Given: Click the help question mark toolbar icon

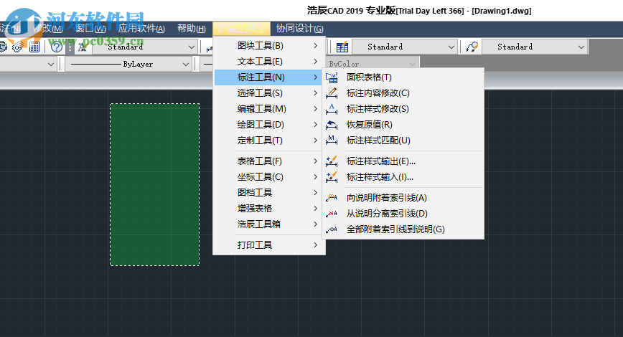Looking at the screenshot, I should point(56,47).
